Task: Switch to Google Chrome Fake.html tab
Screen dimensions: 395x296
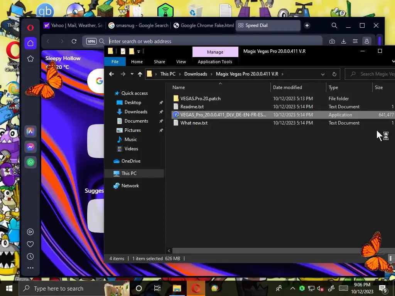Action: click(x=204, y=25)
